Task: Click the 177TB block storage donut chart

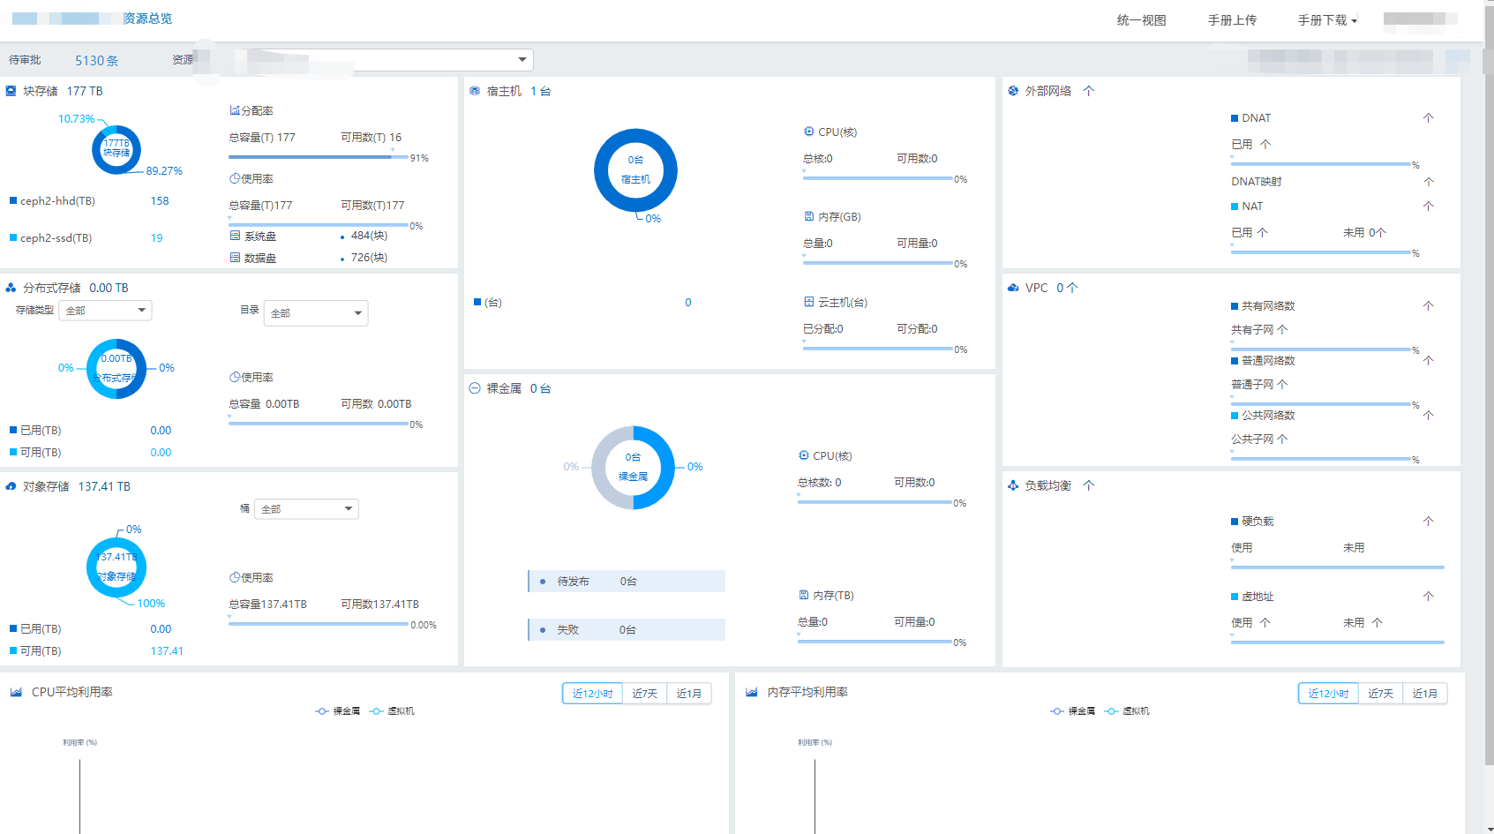Action: pyautogui.click(x=116, y=149)
